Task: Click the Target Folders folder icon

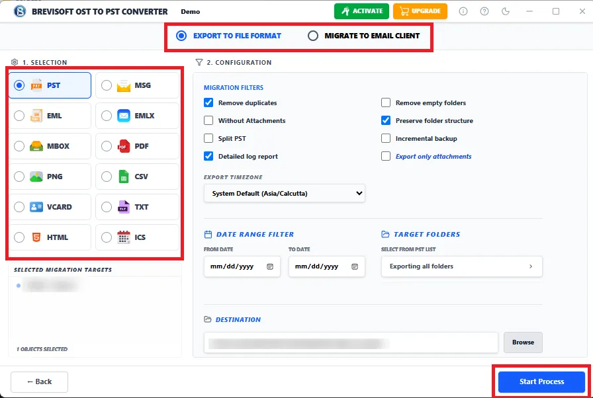Action: pyautogui.click(x=385, y=235)
